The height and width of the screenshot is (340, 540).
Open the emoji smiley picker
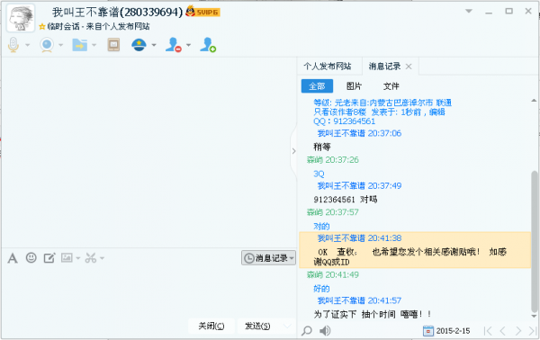[x=31, y=257]
